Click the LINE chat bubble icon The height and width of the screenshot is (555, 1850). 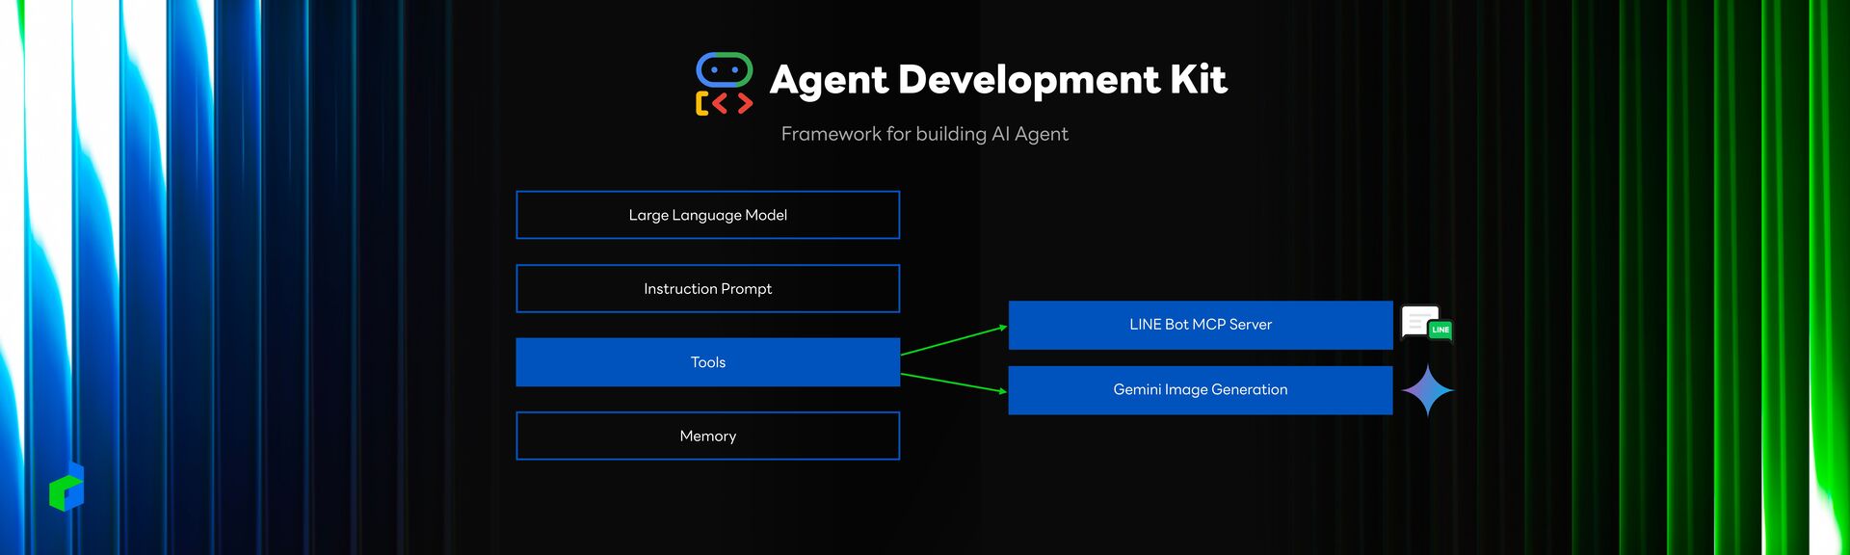pyautogui.click(x=1426, y=324)
